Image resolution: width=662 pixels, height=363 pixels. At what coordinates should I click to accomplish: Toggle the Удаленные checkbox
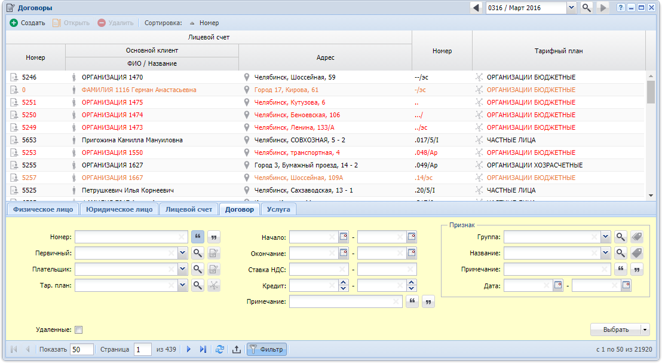[x=78, y=330]
